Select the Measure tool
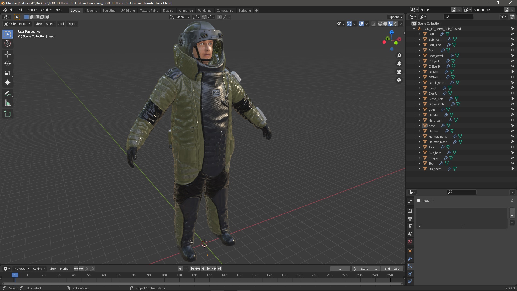The height and width of the screenshot is (291, 517). 8,103
